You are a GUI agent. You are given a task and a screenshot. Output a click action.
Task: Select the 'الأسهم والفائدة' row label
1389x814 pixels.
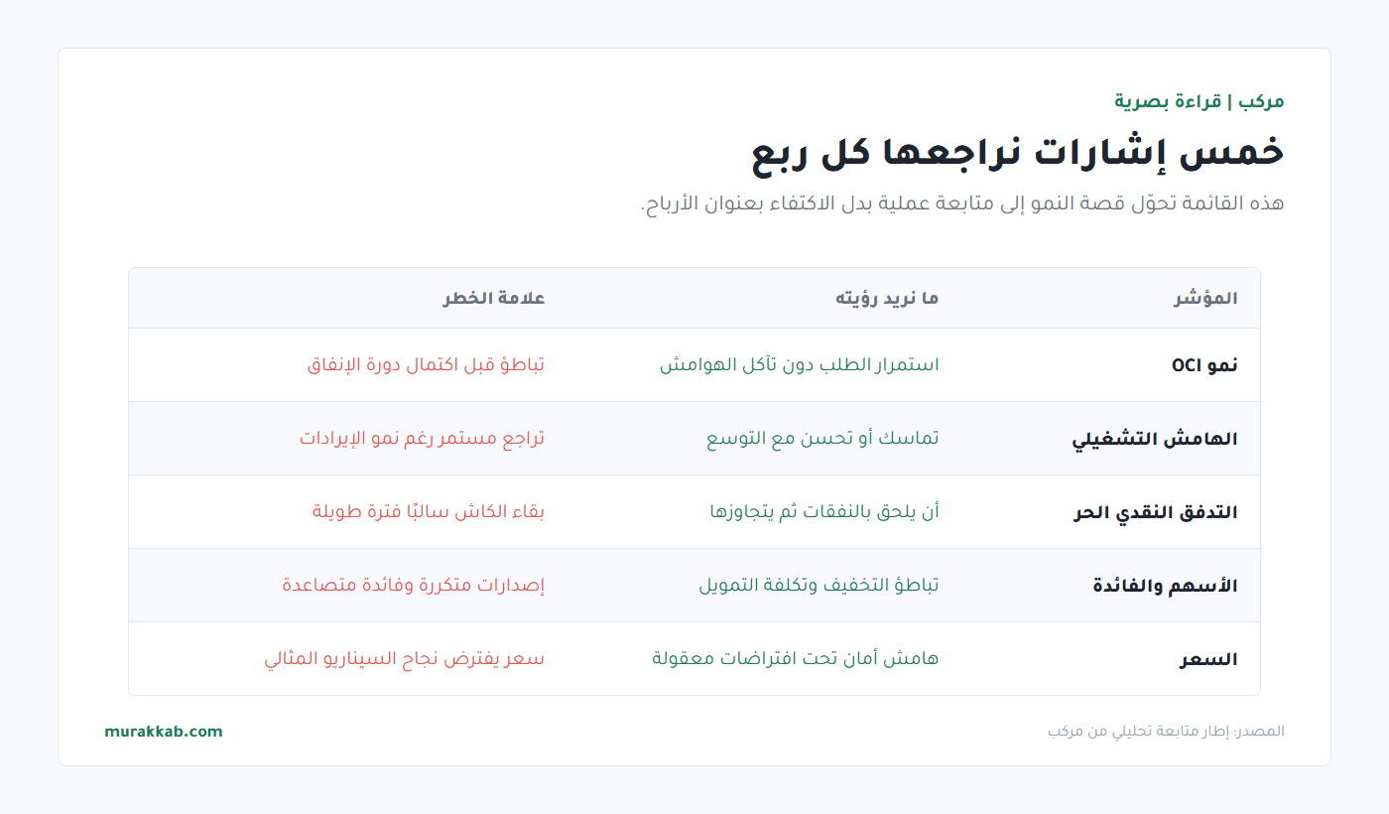coord(1165,586)
